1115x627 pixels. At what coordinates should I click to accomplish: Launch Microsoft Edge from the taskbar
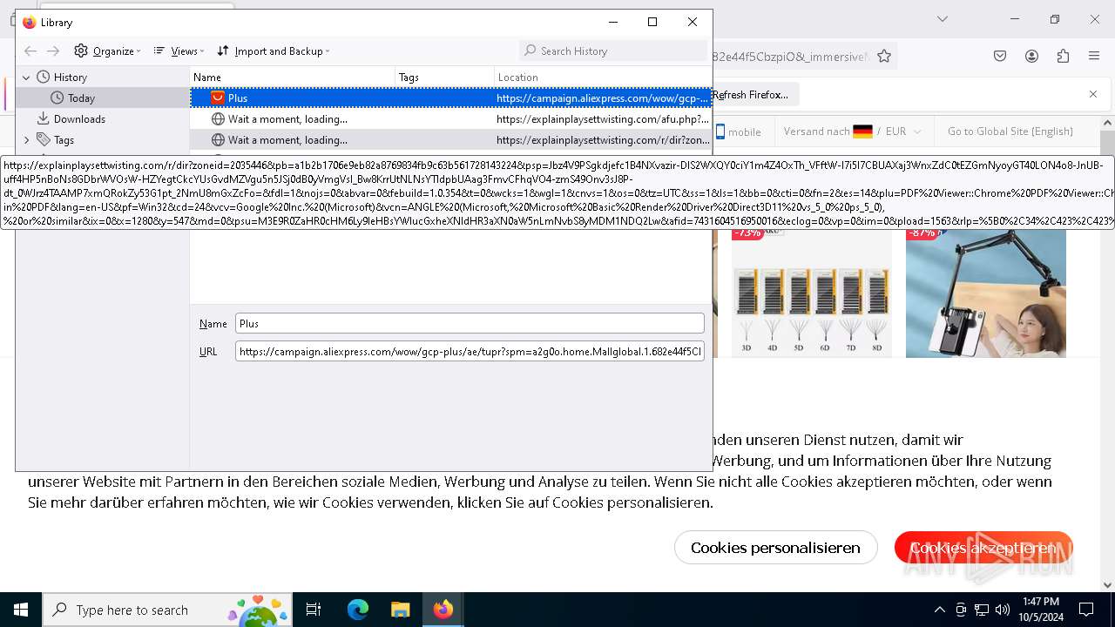pyautogui.click(x=358, y=610)
